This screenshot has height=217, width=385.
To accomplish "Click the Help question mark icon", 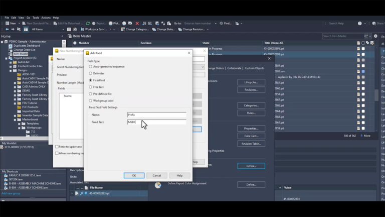I will tap(360, 24).
